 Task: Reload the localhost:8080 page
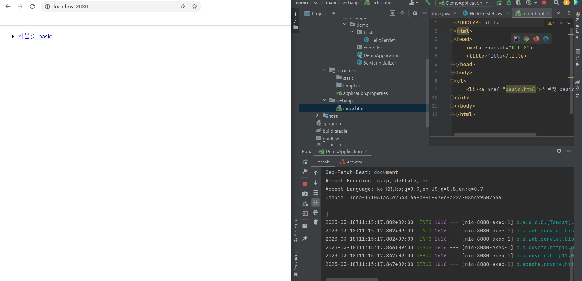(x=32, y=6)
